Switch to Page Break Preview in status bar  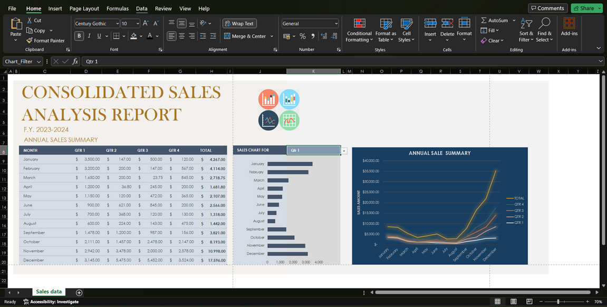[529, 302]
